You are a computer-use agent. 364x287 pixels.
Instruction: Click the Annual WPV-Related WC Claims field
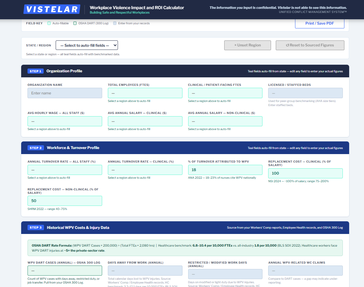(x=305, y=271)
